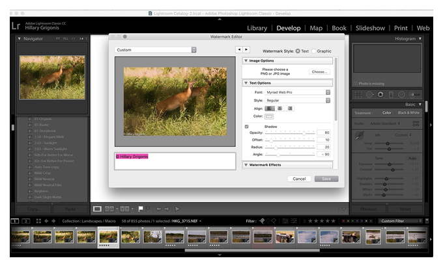
Task: Click the previous photo arrow in Watermark Editor
Action: tap(239, 49)
